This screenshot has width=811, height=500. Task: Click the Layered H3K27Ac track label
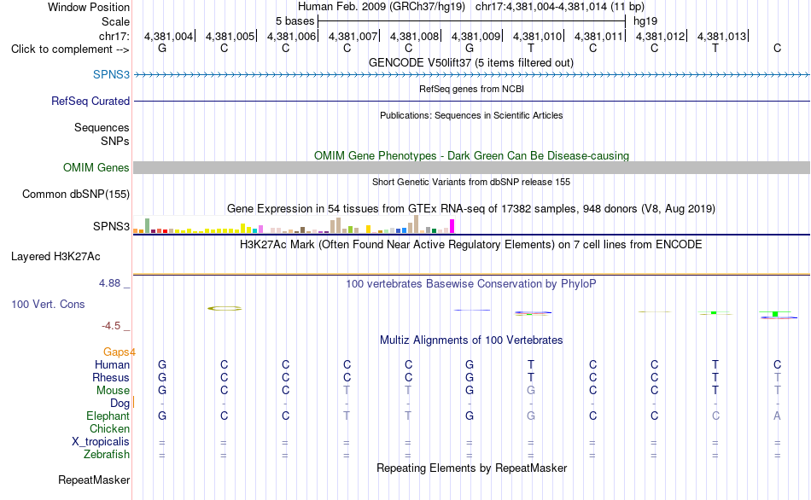pyautogui.click(x=55, y=257)
